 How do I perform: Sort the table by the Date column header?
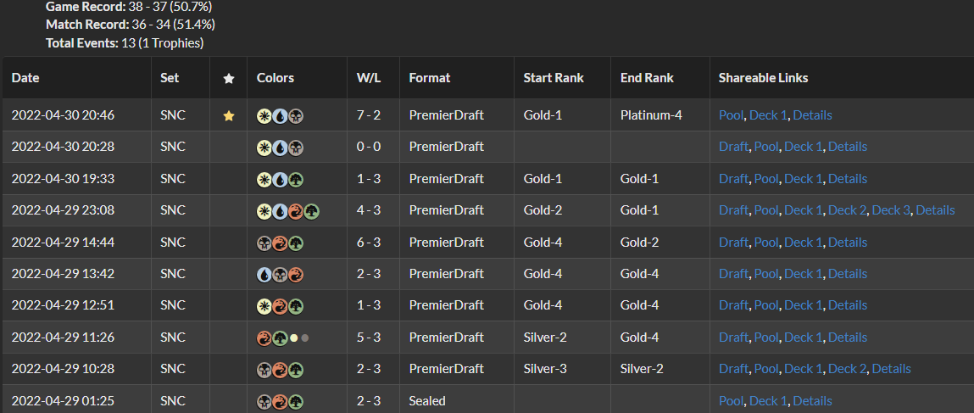point(25,78)
